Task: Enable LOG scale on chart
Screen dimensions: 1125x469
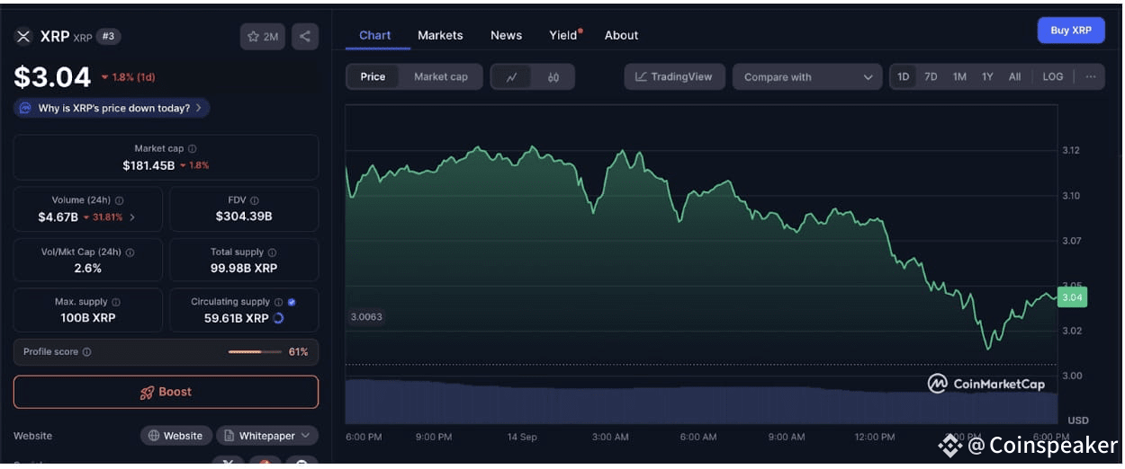Action: coord(1053,77)
